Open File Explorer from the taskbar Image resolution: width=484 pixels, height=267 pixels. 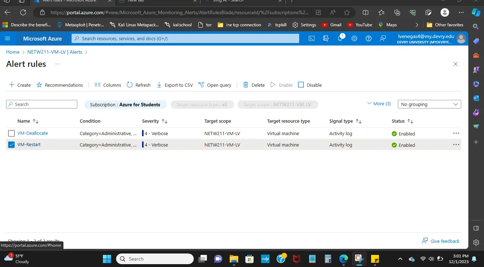[x=234, y=259]
